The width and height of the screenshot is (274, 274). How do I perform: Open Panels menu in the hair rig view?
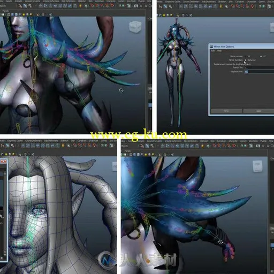click(x=127, y=151)
